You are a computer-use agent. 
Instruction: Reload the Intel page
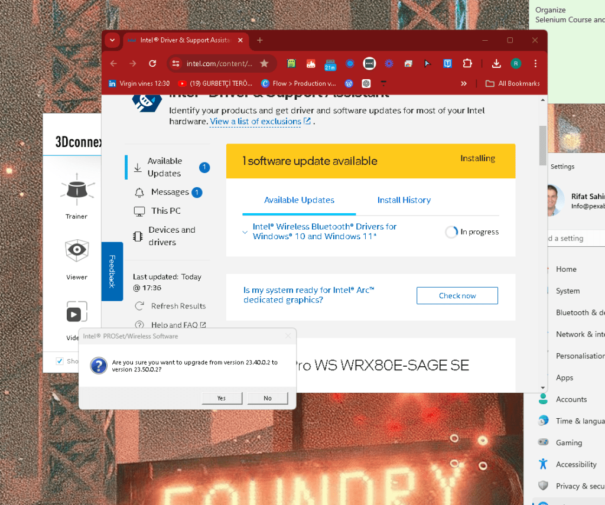coord(152,63)
